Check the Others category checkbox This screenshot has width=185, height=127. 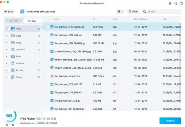(9, 77)
